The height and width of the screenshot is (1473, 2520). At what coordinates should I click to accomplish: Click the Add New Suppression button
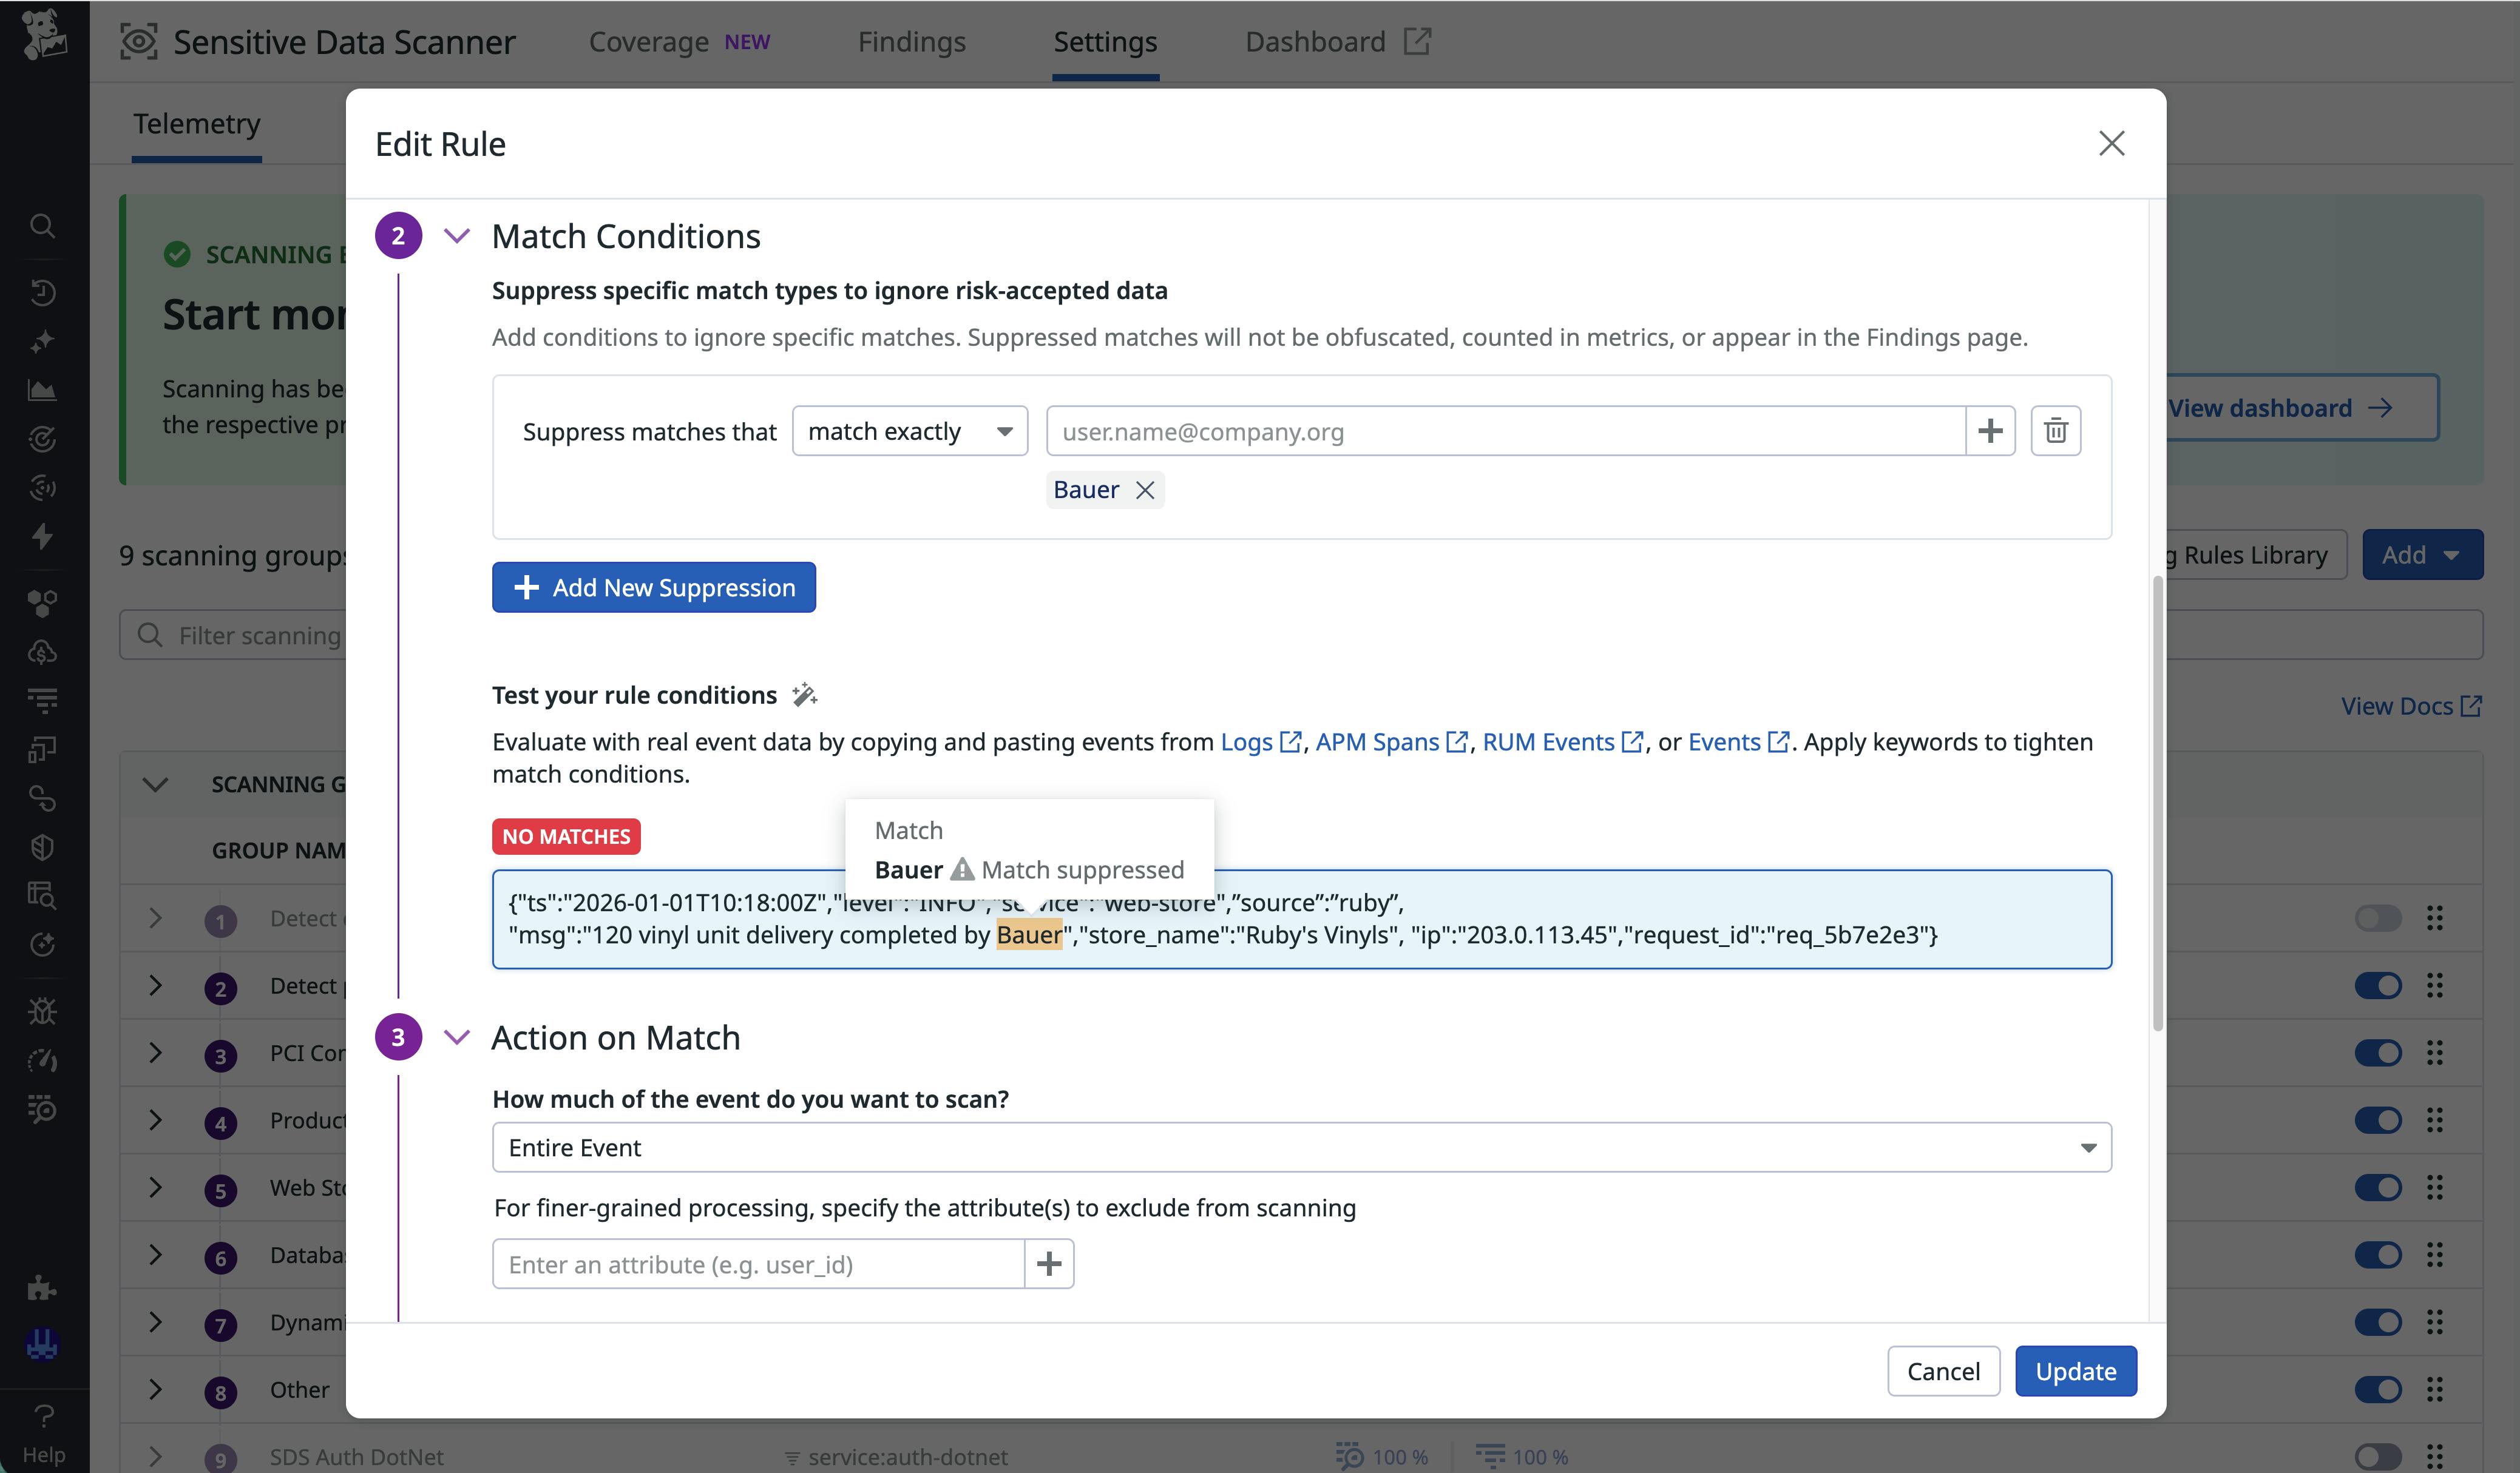[654, 587]
